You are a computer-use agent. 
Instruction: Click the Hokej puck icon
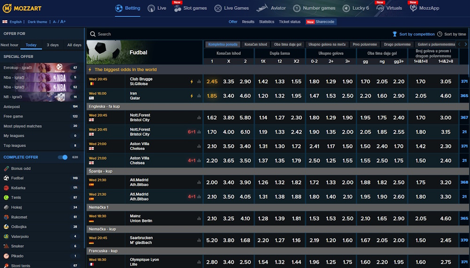pyautogui.click(x=6, y=208)
